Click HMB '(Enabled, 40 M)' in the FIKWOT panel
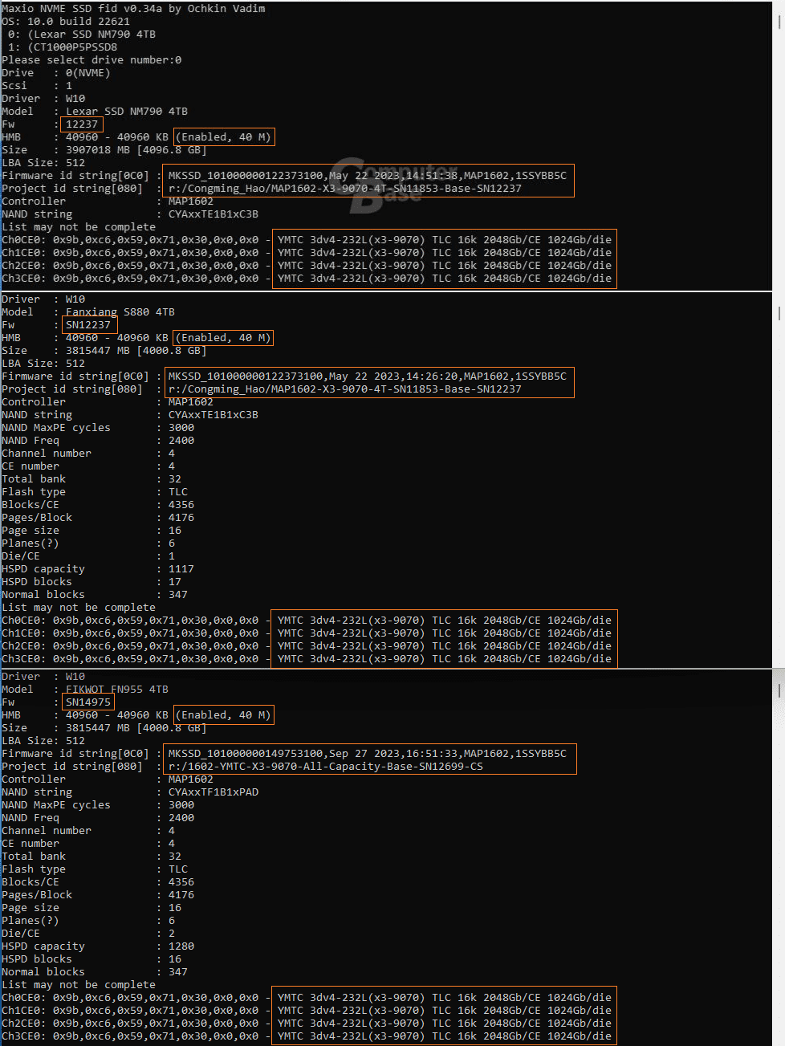 click(x=224, y=715)
